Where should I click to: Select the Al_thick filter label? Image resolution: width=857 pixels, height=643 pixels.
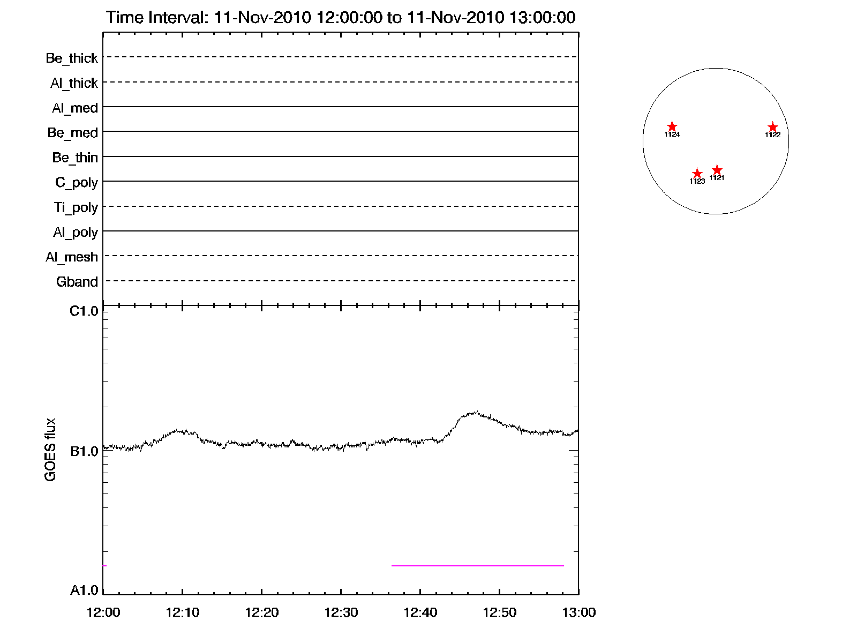pos(74,83)
